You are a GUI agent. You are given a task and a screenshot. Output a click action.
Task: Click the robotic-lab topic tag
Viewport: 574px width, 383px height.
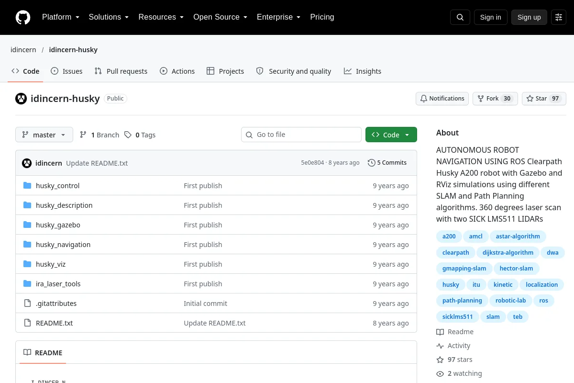pyautogui.click(x=511, y=301)
